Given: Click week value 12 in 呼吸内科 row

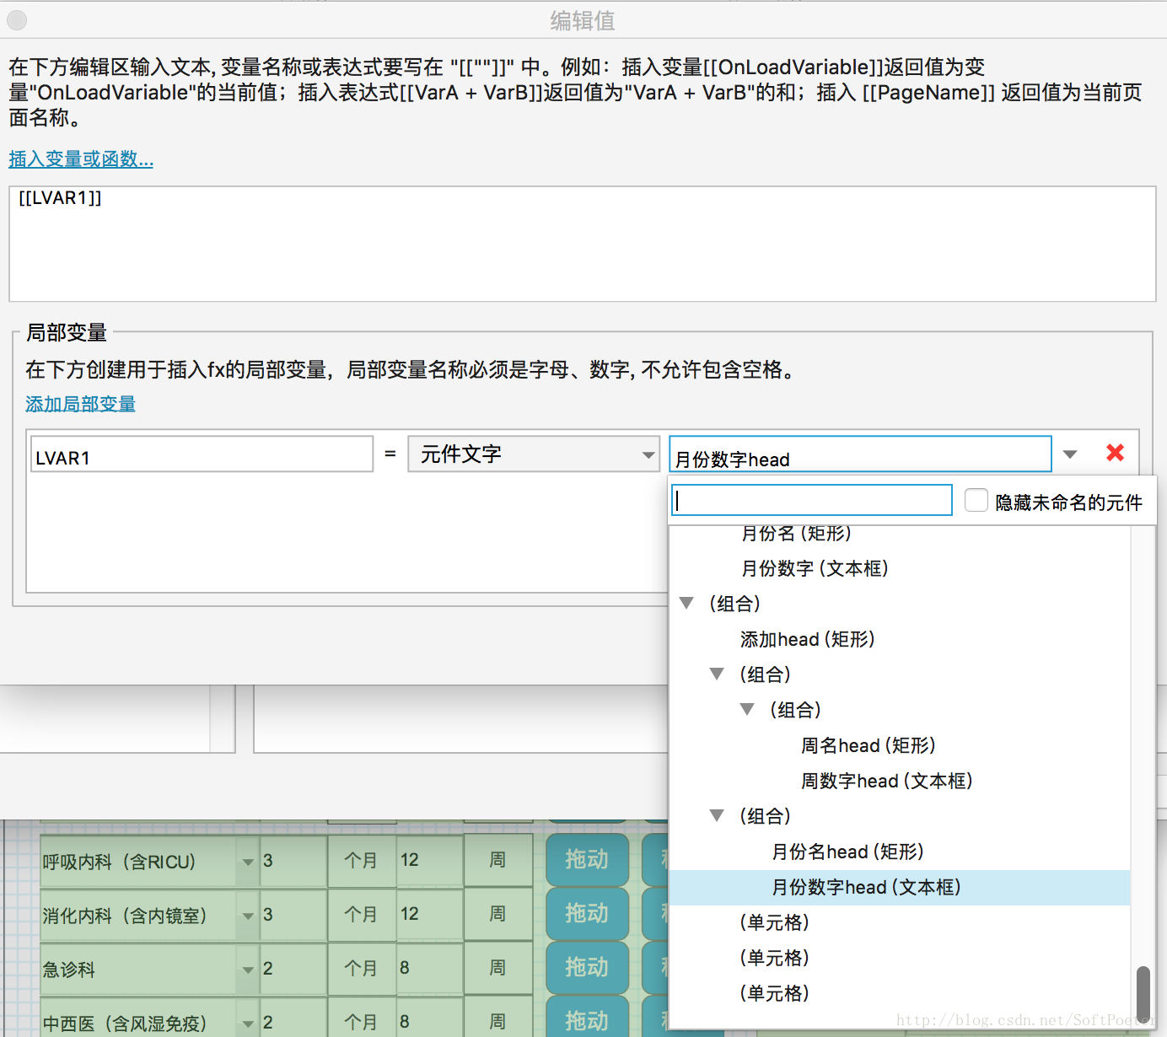Looking at the screenshot, I should click(430, 860).
